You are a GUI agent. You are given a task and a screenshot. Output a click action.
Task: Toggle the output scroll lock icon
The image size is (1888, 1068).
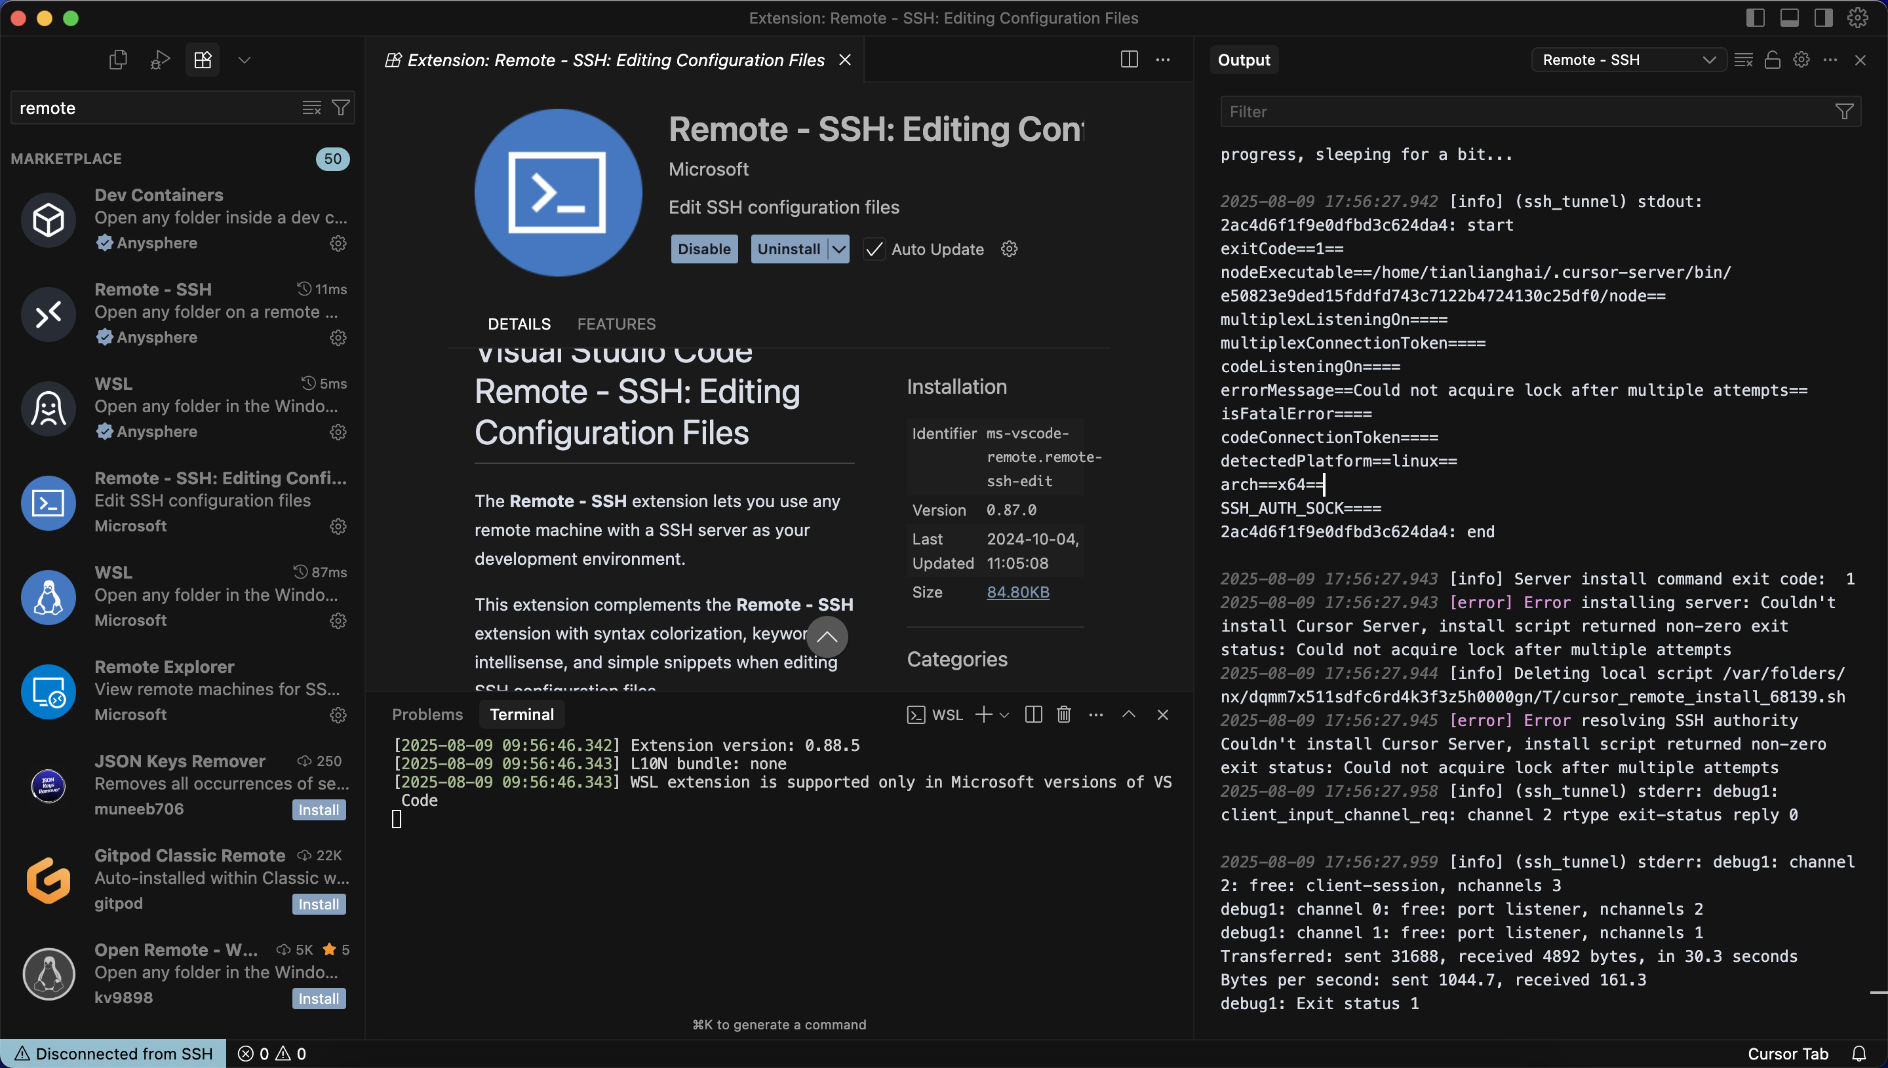click(1772, 60)
